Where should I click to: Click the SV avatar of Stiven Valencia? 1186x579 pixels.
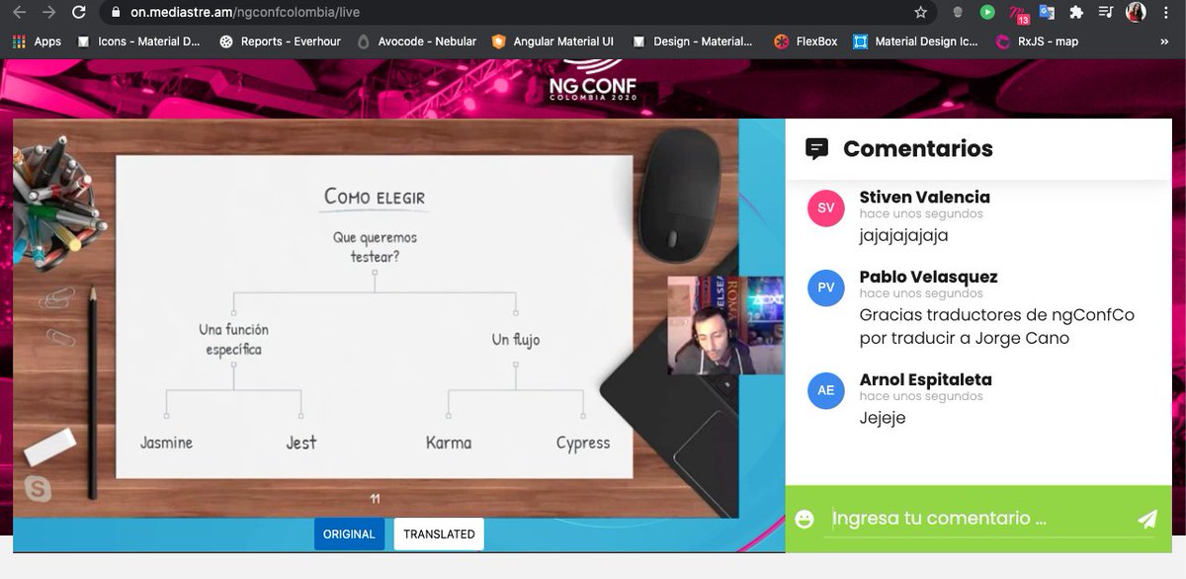coord(826,208)
